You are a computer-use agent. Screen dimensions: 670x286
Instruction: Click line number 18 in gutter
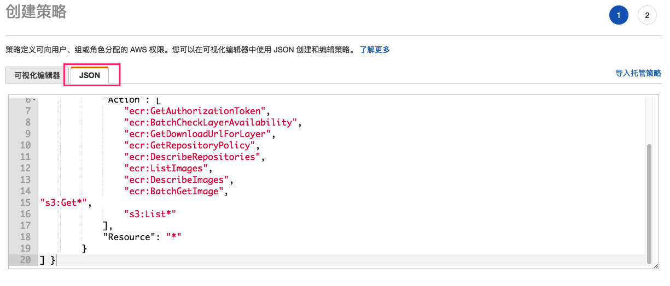coord(25,237)
